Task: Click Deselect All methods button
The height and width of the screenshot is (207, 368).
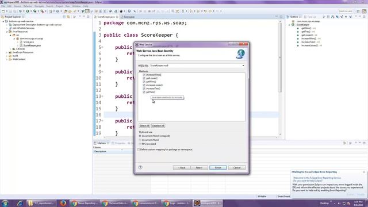Action: 158,126
